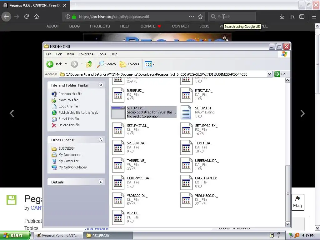Open the Firefox Library icon
Viewport: 320px width, 240px height.
coord(292,17)
